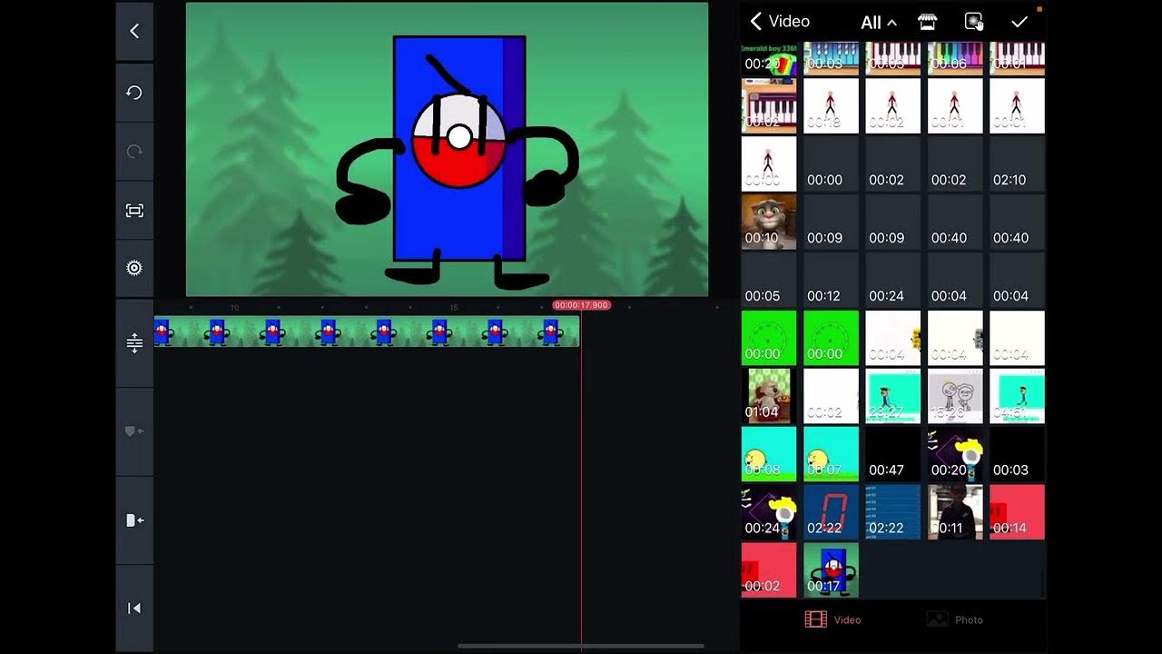Choose the 23:27 video thumbnail
The image size is (1162, 654).
892,396
